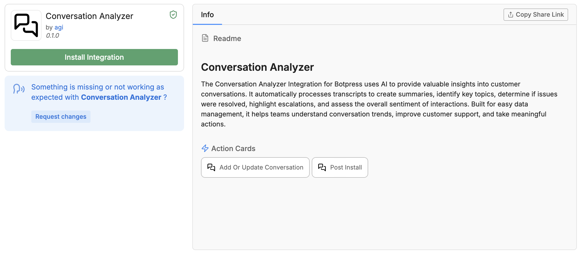
Task: Open the agi author link
Action: 59,27
